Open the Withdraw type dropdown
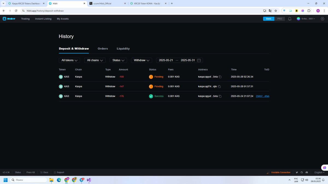 point(141,60)
